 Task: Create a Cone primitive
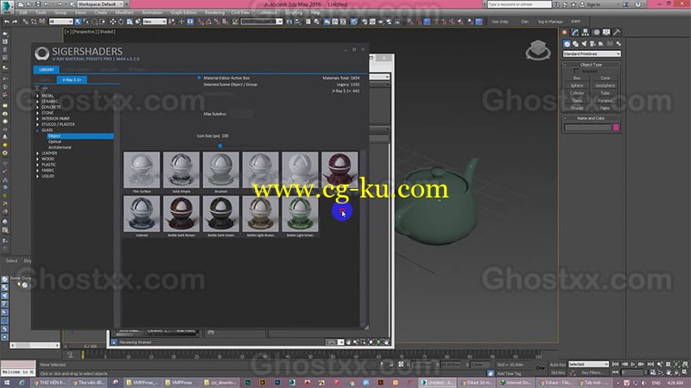[x=605, y=78]
